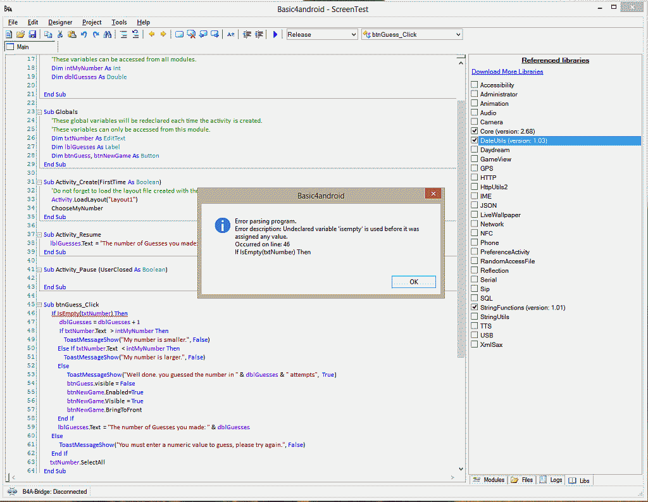This screenshot has height=502, width=648.
Task: Open the Designer menu
Action: [60, 22]
